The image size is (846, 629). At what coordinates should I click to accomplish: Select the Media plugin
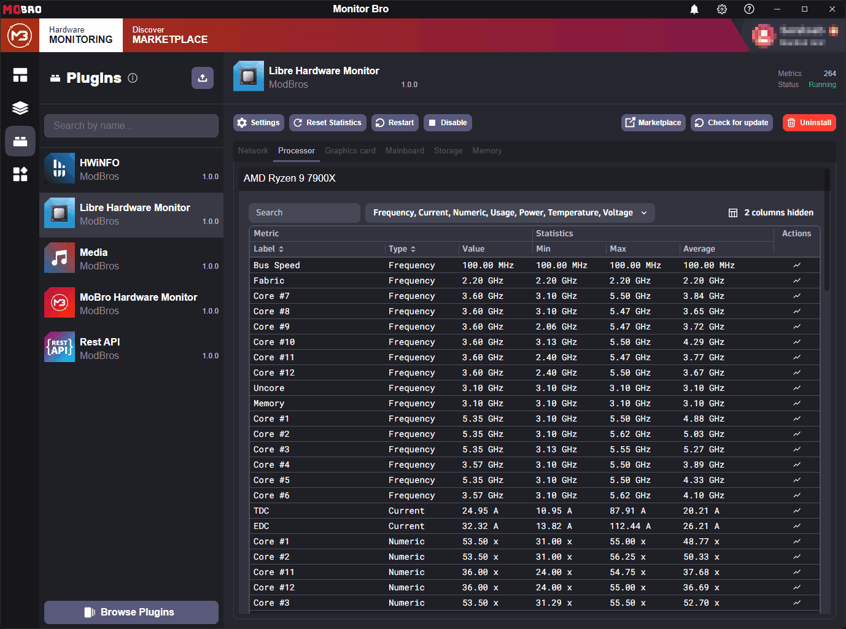tap(131, 258)
